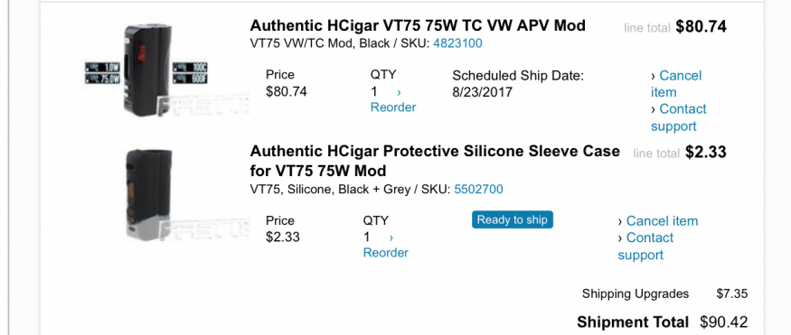Image resolution: width=791 pixels, height=335 pixels.
Task: Click the 1.0W/75.0W display inset image
Action: [x=102, y=73]
